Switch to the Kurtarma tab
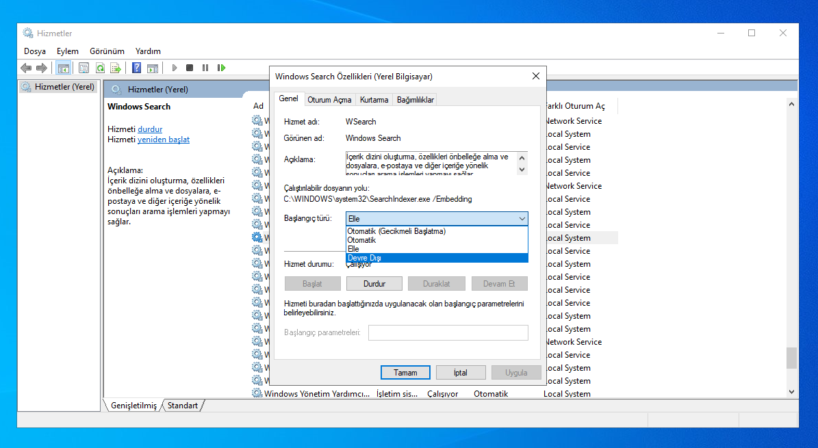The height and width of the screenshot is (448, 818). pos(374,100)
